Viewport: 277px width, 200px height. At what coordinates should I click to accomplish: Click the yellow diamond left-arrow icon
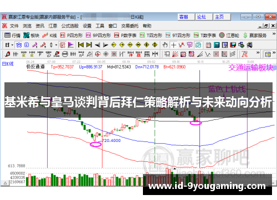pos(114,45)
